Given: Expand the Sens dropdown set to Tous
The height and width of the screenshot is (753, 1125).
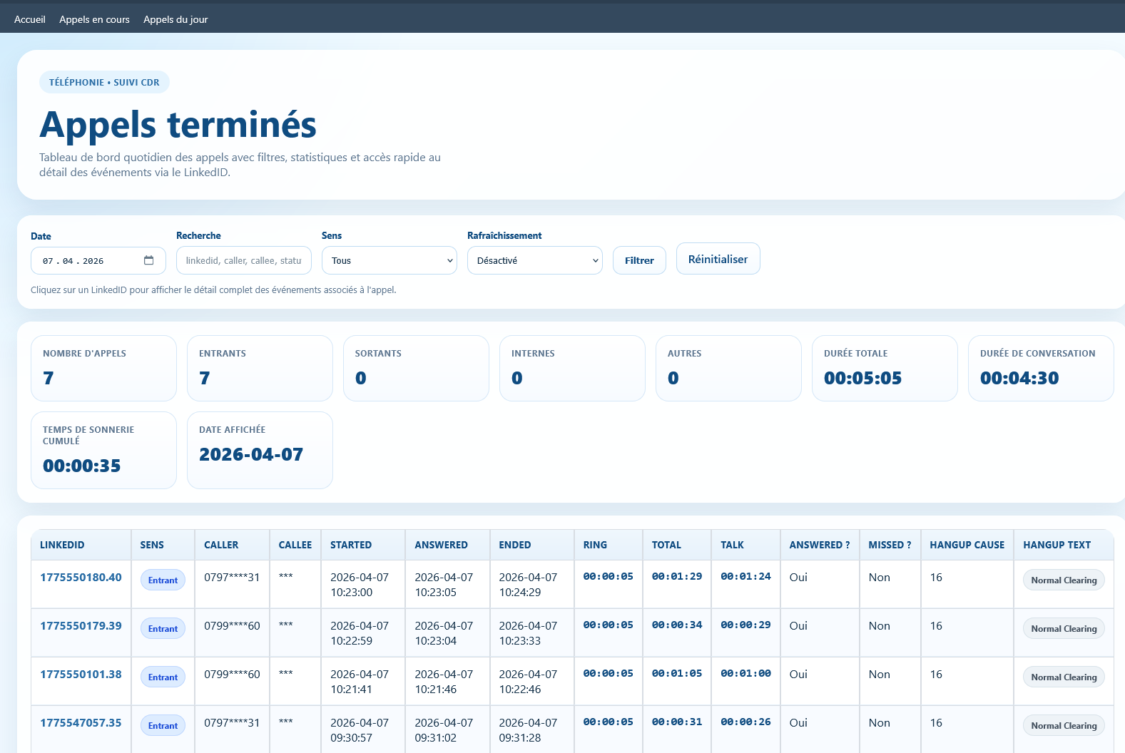Looking at the screenshot, I should click(390, 260).
